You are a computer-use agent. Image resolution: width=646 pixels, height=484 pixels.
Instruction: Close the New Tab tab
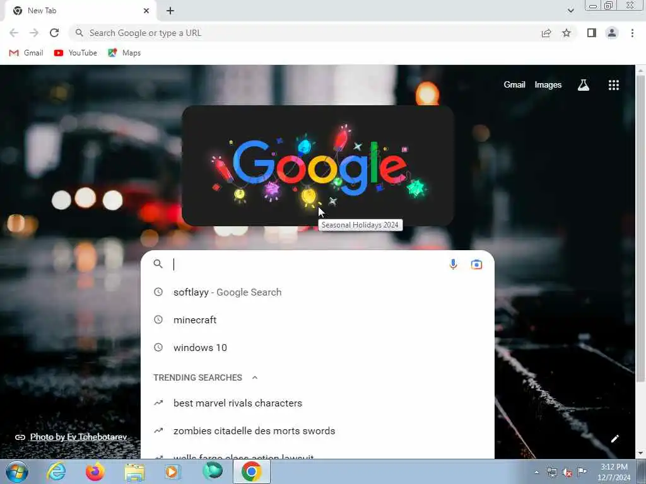146,11
